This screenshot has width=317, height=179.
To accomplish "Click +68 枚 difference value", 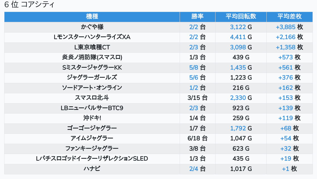I will (289, 128).
